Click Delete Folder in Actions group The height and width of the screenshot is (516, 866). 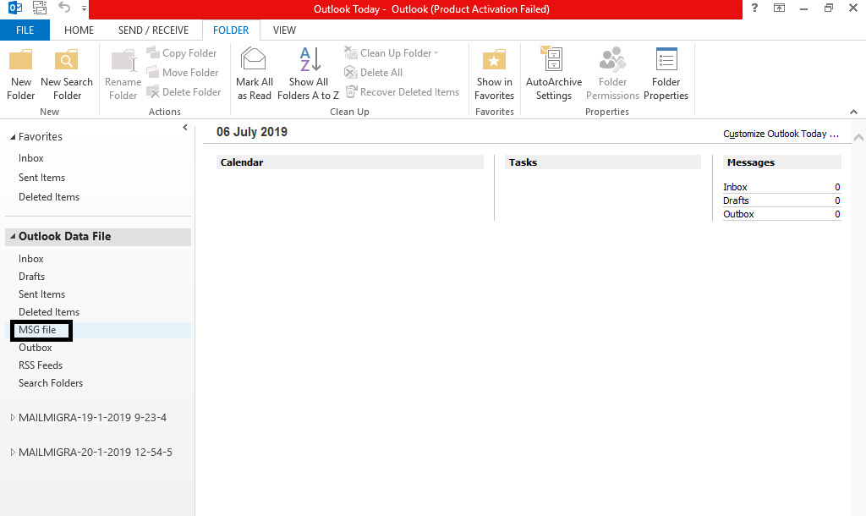pos(184,91)
